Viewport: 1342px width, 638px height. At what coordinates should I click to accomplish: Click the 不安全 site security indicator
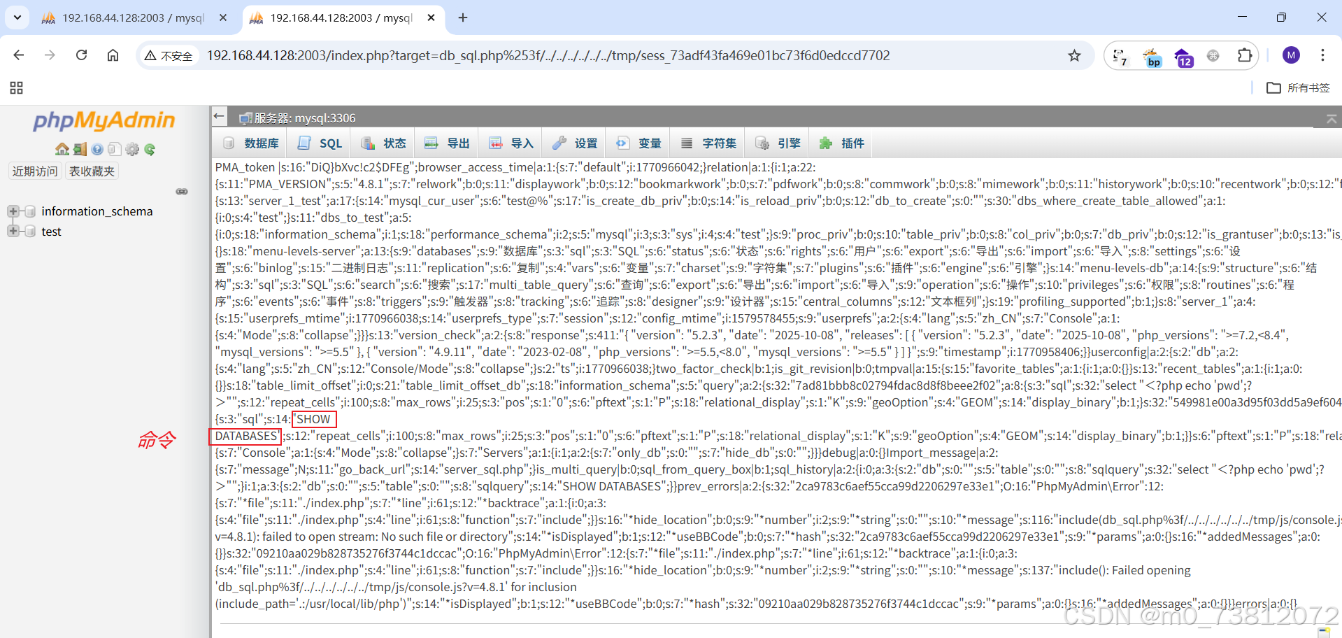[169, 56]
